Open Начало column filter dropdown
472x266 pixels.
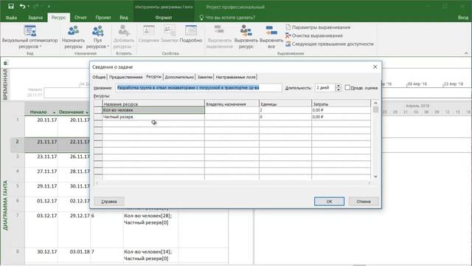pyautogui.click(x=54, y=112)
